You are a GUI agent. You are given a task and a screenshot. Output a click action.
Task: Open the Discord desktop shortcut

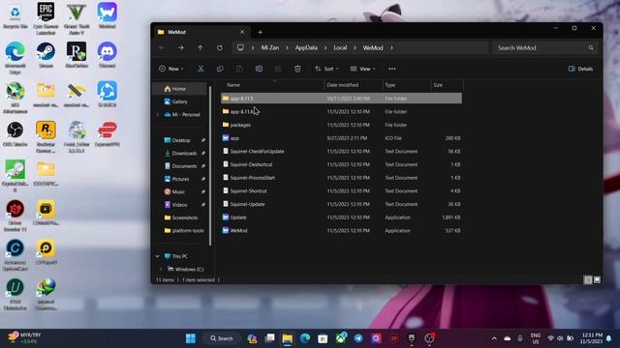(x=108, y=55)
